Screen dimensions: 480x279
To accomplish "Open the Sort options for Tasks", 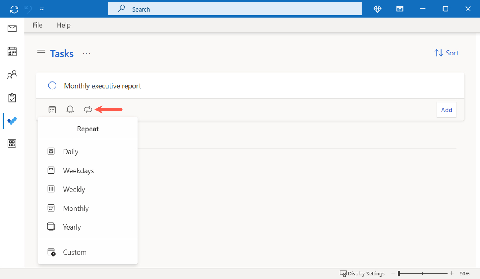I will coord(446,53).
